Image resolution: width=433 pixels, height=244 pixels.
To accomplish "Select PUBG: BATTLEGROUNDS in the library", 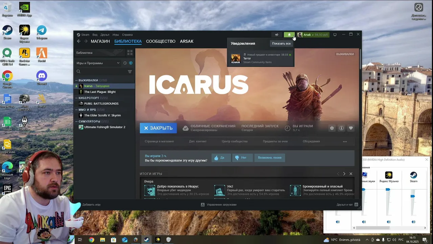I will 104,104.
